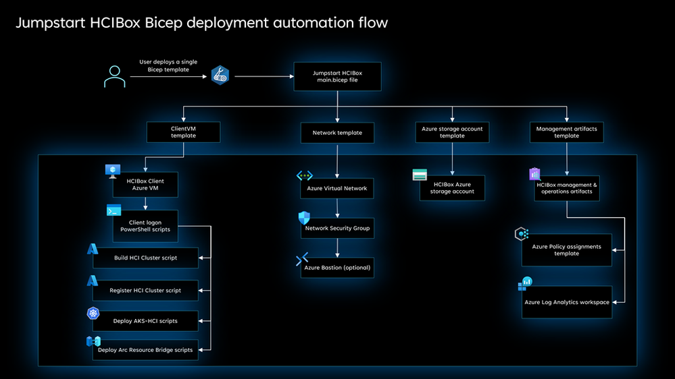Click the Network Security Group shield icon
Screen dimensions: 675x379
point(304,218)
